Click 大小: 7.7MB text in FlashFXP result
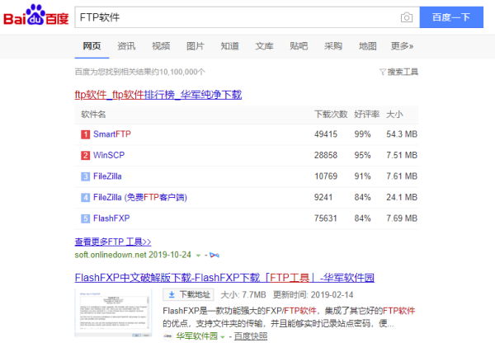This screenshot has height=352, width=495. (243, 295)
